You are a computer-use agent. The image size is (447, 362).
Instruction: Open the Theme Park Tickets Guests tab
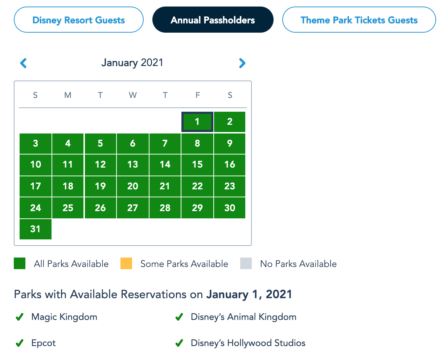tap(359, 20)
